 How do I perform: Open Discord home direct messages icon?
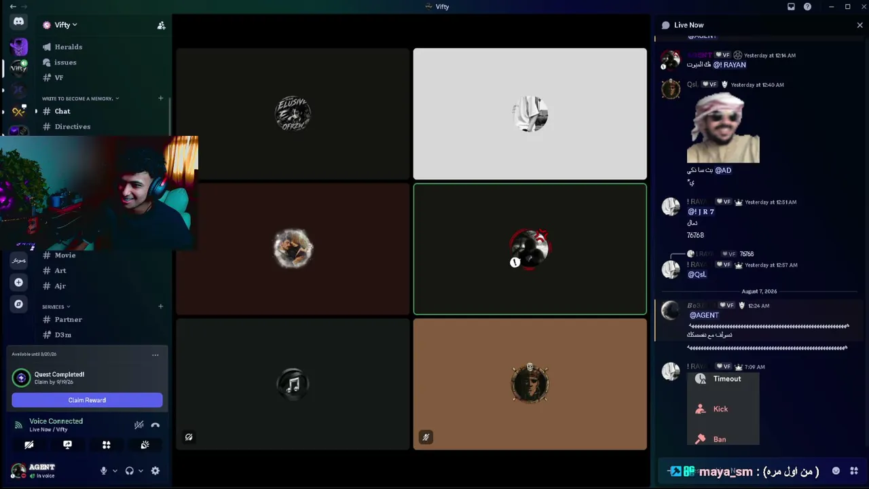tap(19, 22)
